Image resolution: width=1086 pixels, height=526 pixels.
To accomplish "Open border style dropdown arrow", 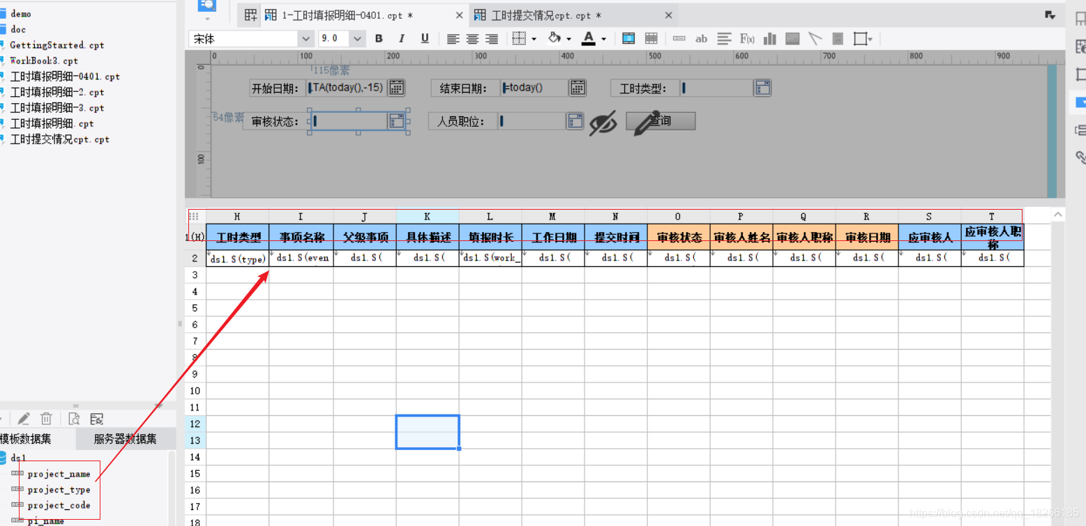I will 534,39.
